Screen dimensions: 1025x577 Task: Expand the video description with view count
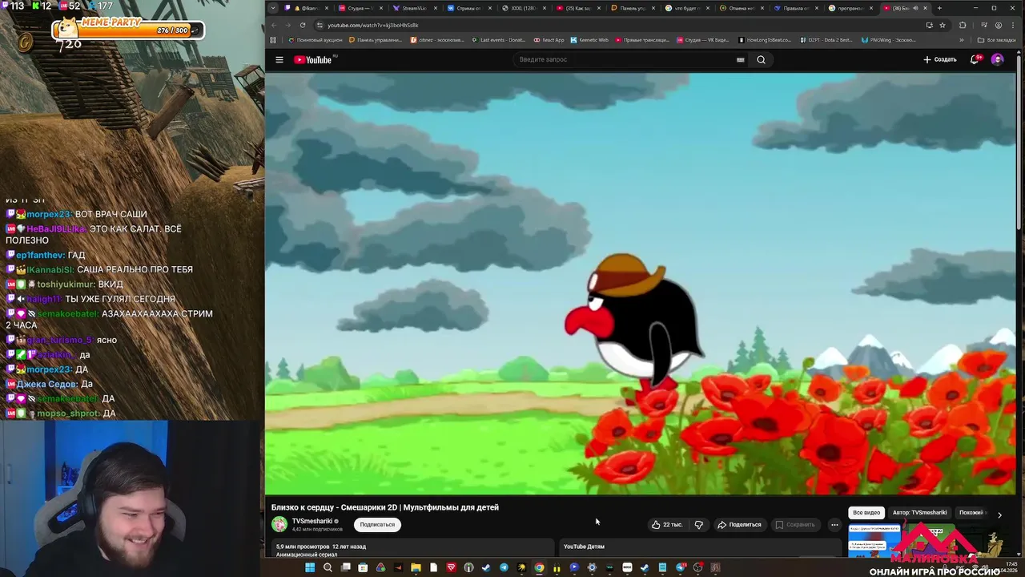click(x=412, y=549)
